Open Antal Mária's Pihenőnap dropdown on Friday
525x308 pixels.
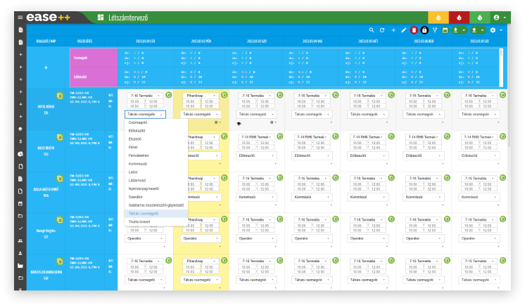click(201, 96)
